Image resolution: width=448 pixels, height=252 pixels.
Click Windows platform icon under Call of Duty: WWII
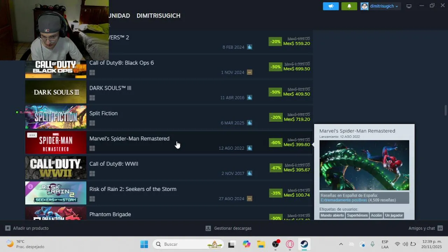(x=92, y=173)
